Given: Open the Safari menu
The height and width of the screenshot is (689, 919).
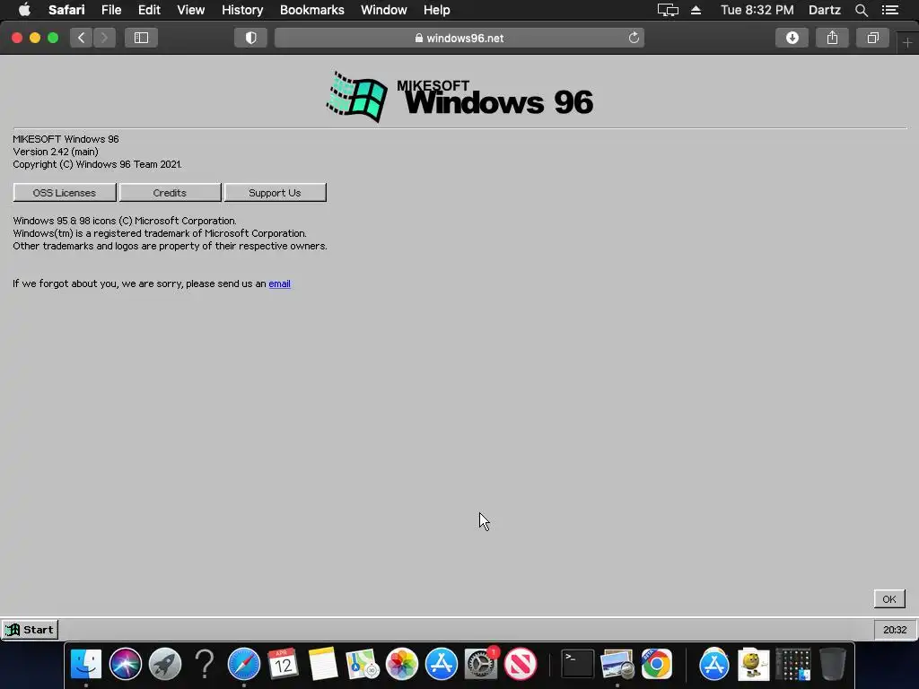Looking at the screenshot, I should point(66,10).
